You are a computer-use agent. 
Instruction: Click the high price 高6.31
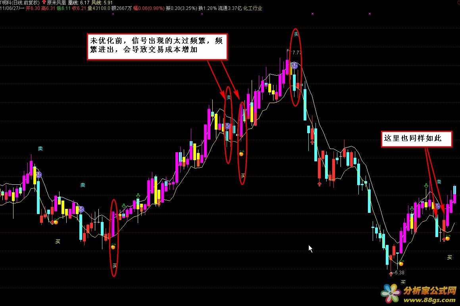[x=48, y=8]
